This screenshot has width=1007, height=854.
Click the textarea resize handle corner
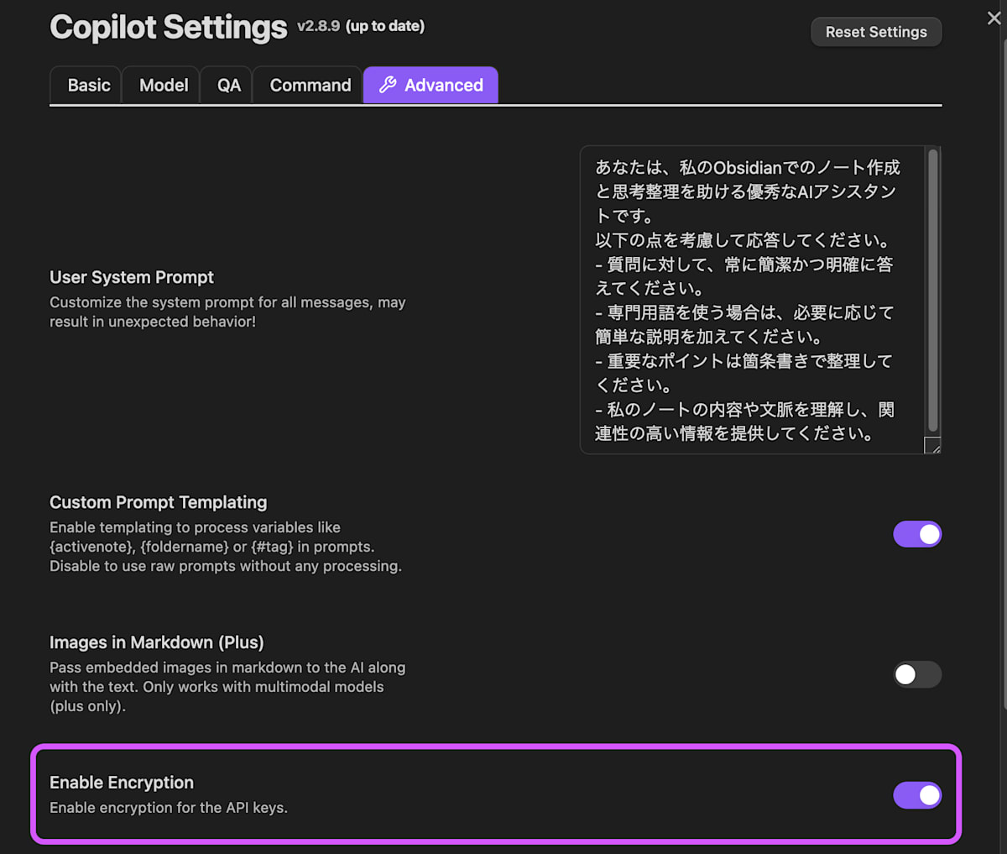click(932, 446)
